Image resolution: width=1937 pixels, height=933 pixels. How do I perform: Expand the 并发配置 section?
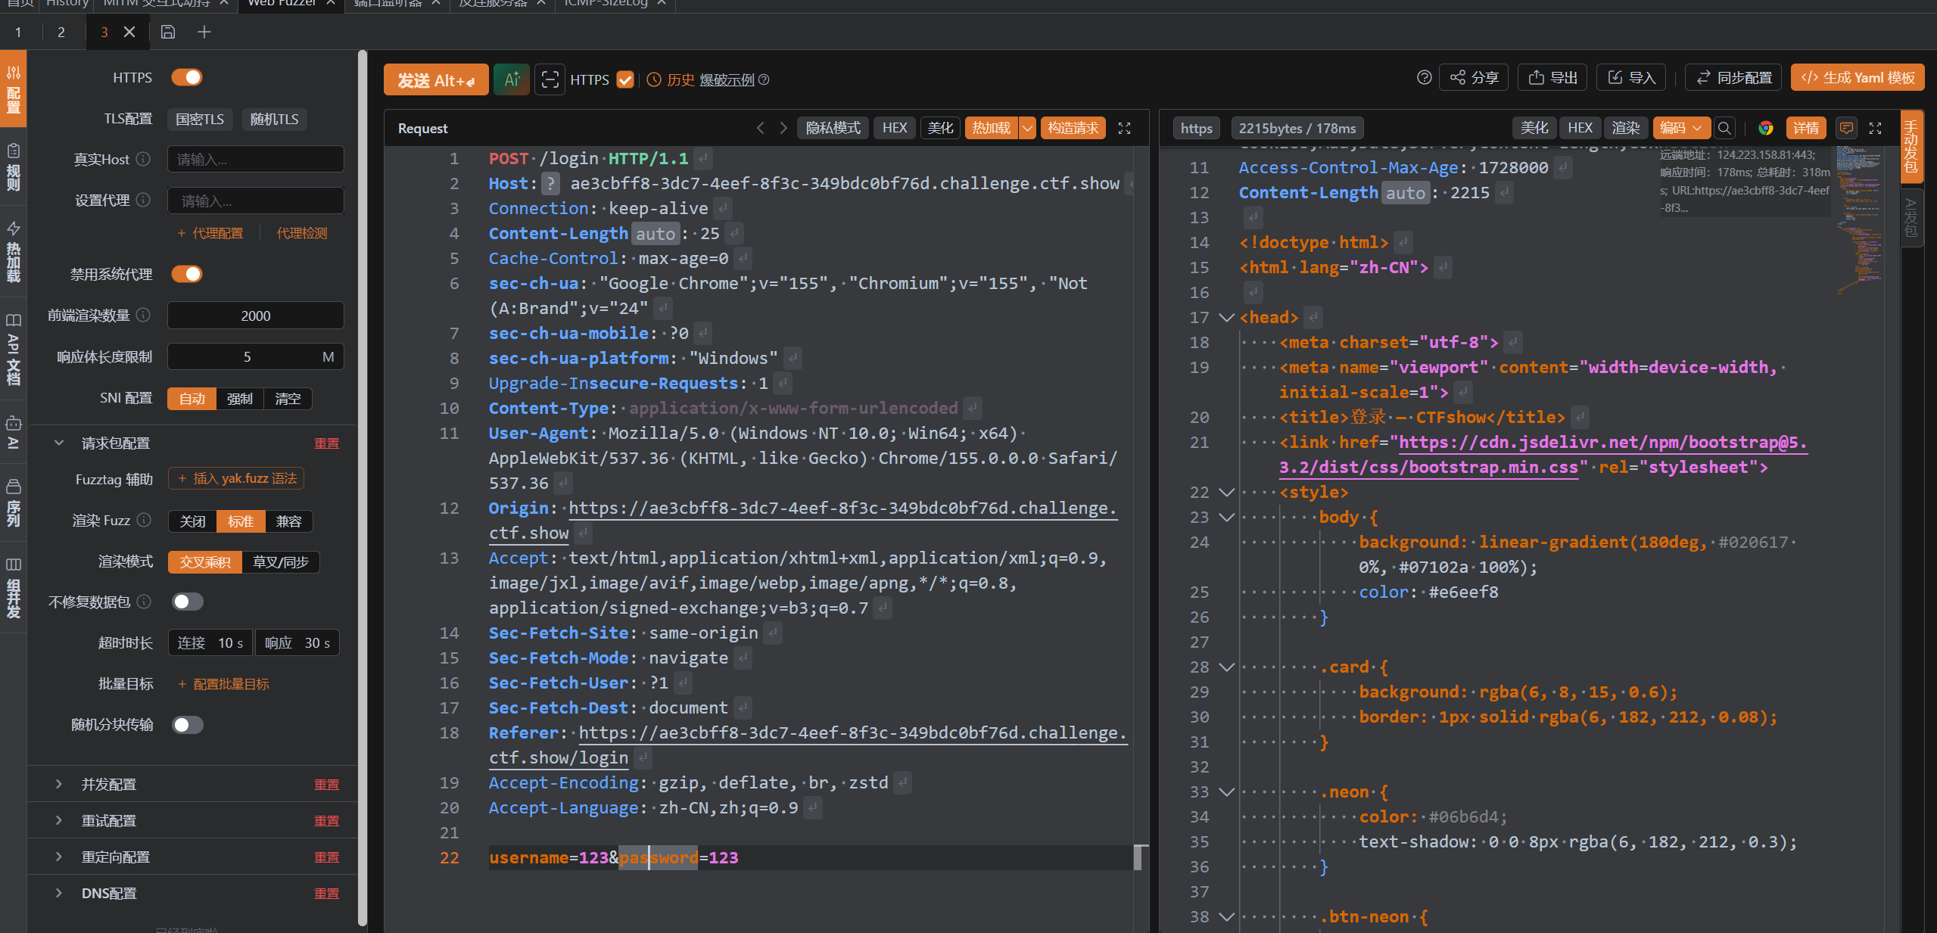[58, 784]
